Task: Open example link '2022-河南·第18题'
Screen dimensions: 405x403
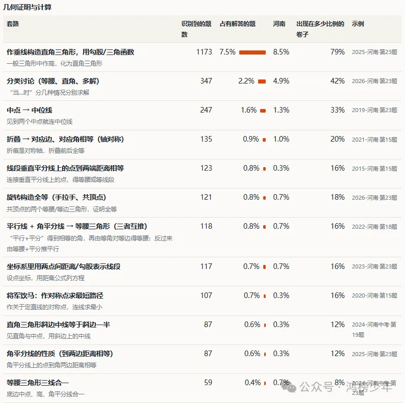Action: pos(374,227)
